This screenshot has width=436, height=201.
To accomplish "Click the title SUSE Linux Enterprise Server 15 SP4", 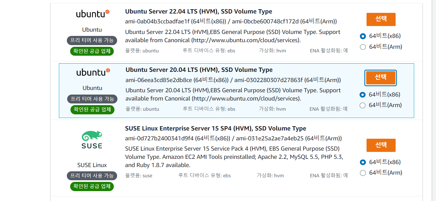I will tap(216, 129).
